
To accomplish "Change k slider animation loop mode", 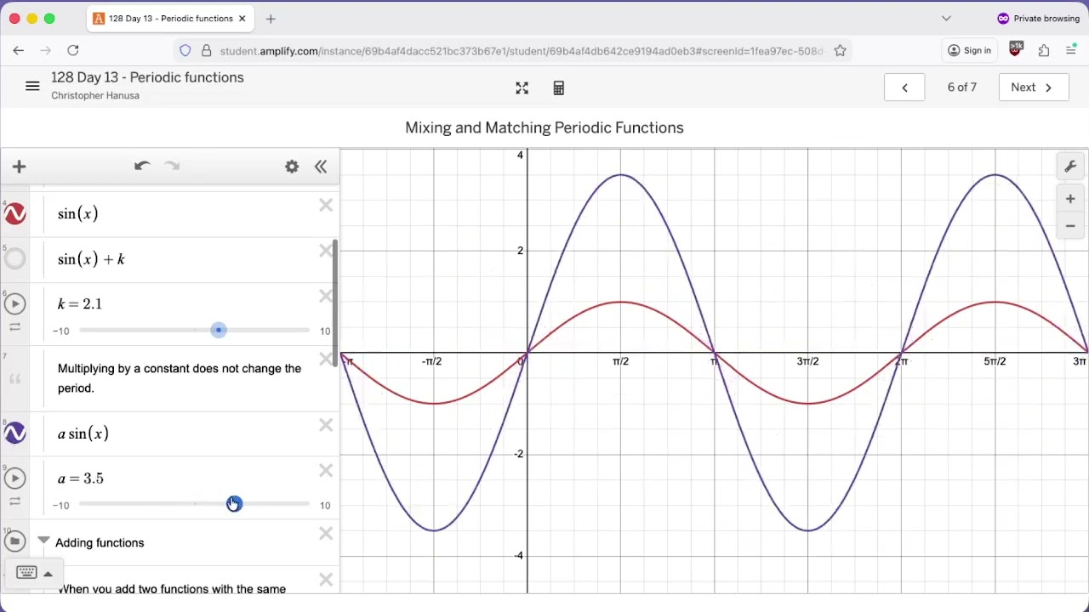I will [14, 327].
